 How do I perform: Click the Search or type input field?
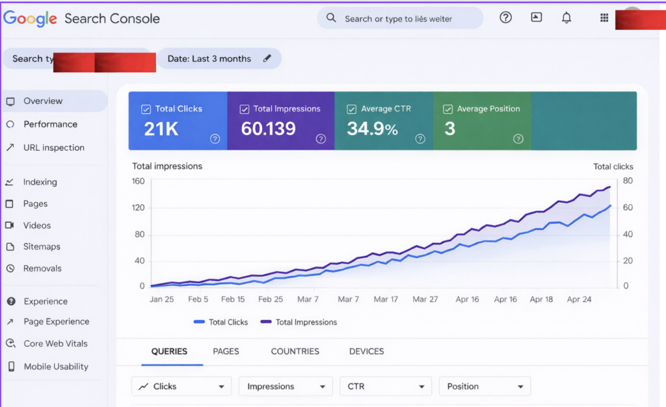399,18
